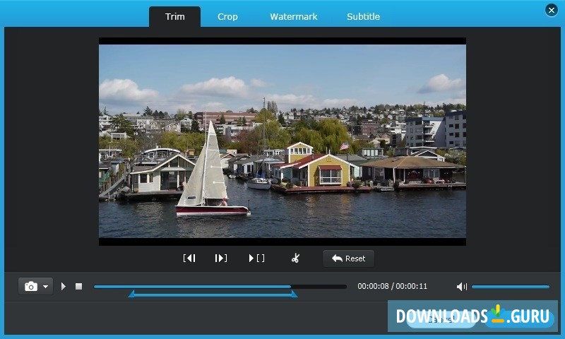Adjust the volume slider
The height and width of the screenshot is (339, 565).
click(x=511, y=287)
